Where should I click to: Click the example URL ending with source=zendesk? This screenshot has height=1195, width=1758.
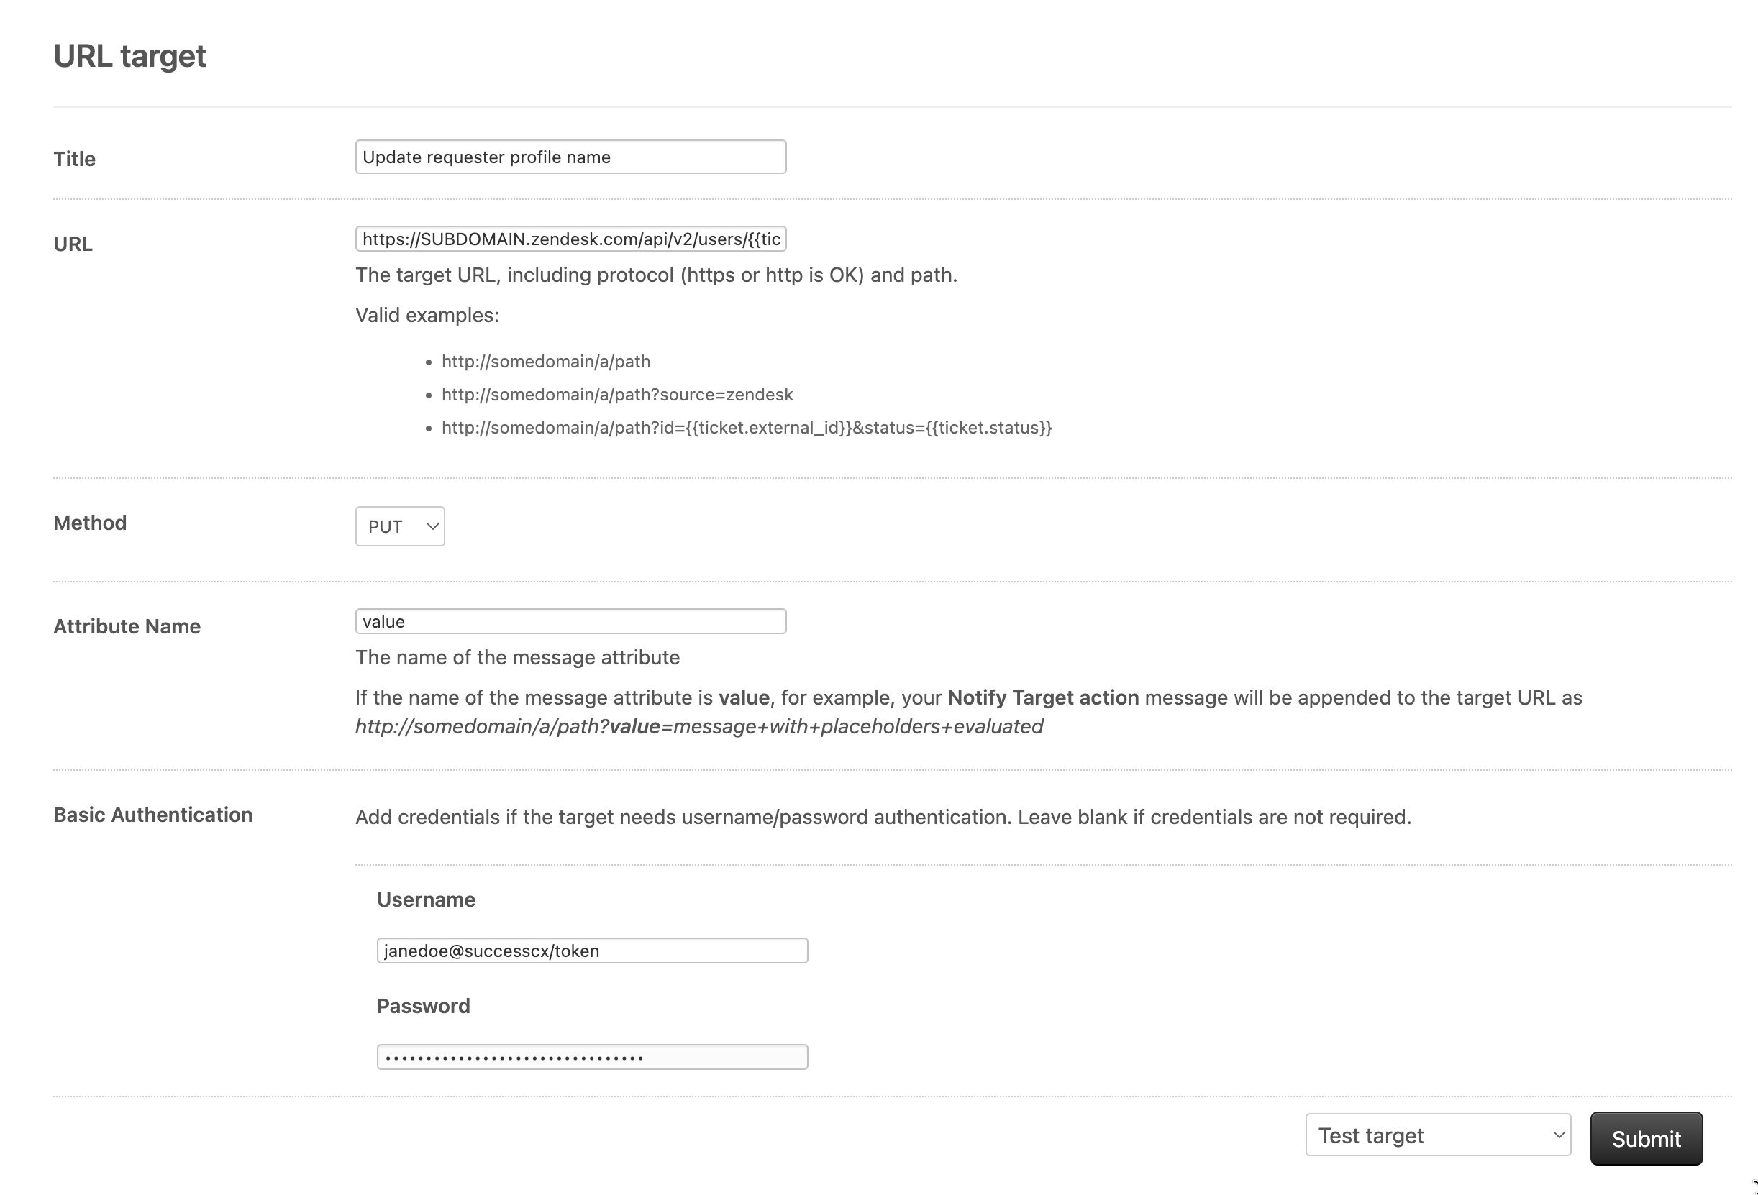[x=617, y=394]
